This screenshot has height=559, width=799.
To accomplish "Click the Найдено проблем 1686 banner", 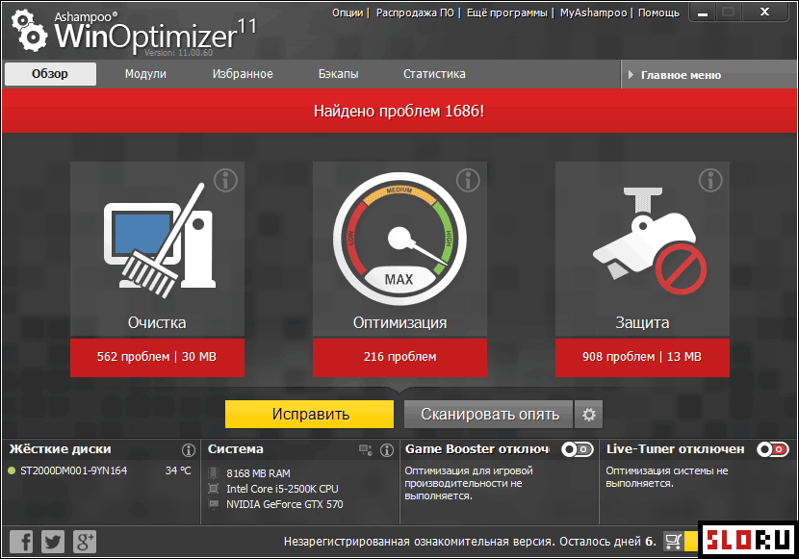I will (x=399, y=111).
